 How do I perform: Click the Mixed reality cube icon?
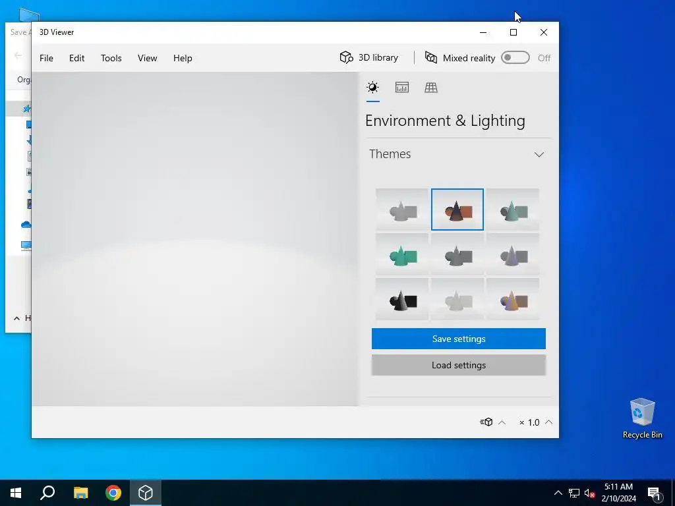tap(431, 57)
